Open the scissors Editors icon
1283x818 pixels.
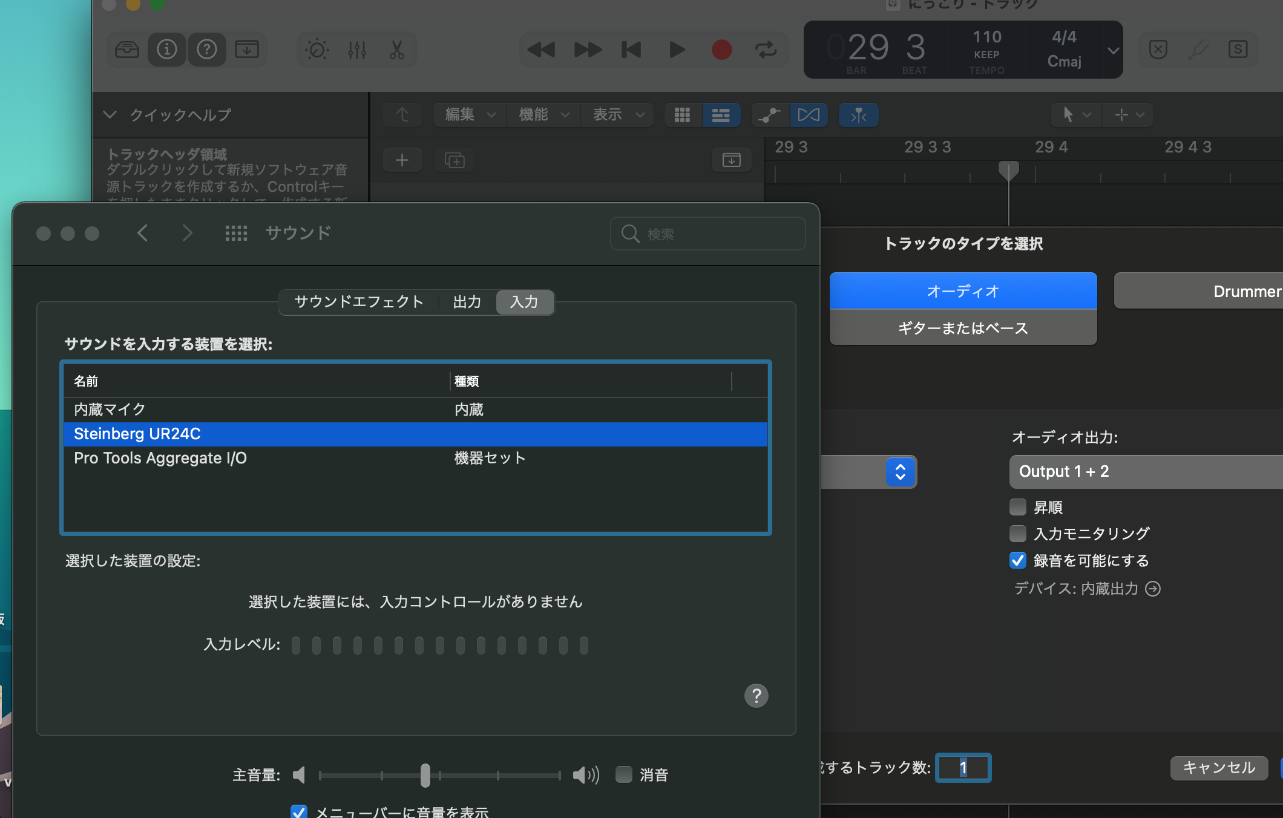(397, 49)
